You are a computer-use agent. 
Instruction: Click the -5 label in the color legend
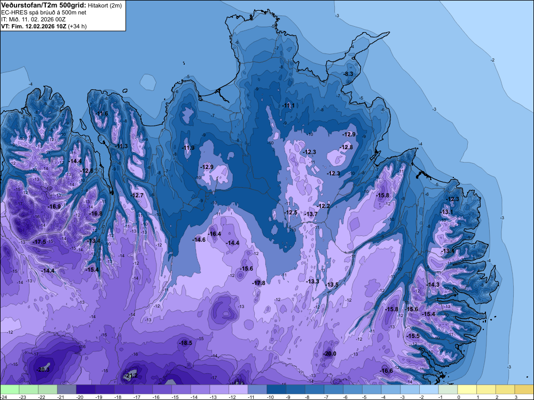pos(364,397)
